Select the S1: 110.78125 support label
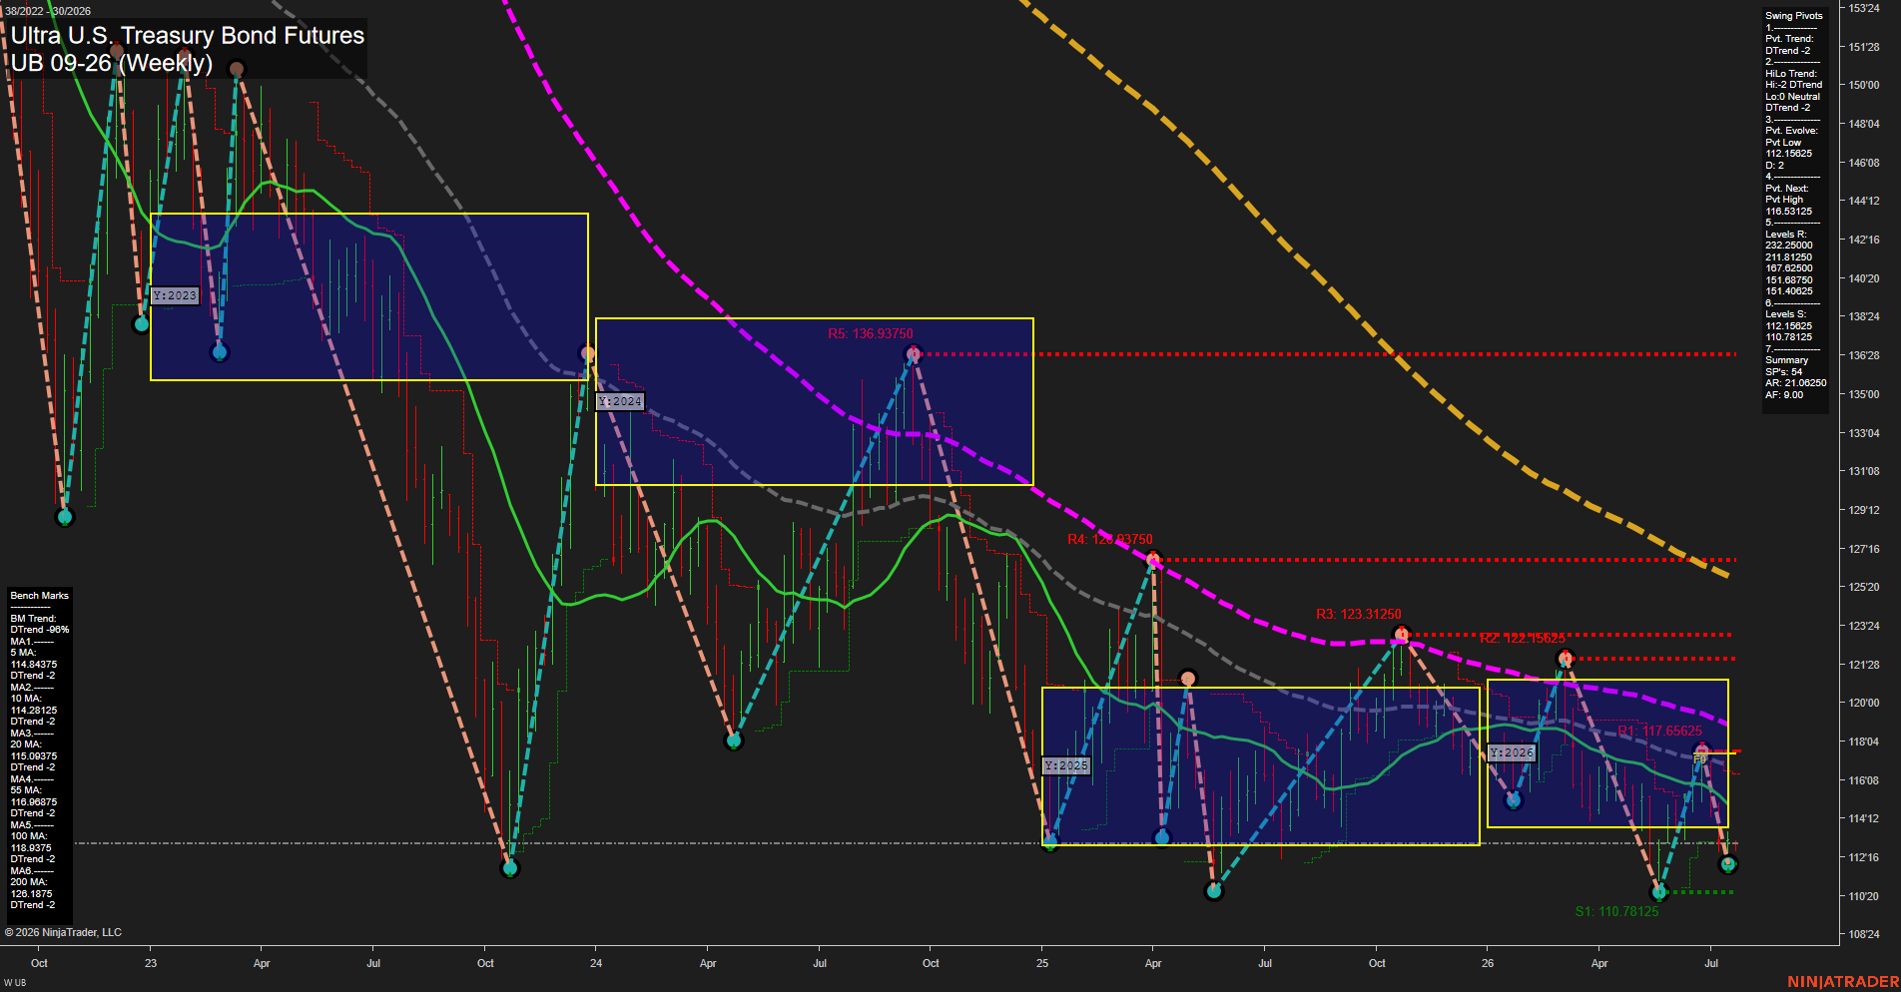1901x992 pixels. tap(1616, 911)
